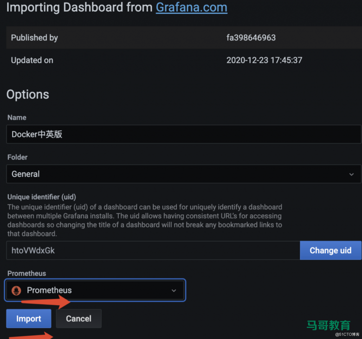The image size is (362, 339).
Task: Click the Updated on label
Action: tap(32, 60)
